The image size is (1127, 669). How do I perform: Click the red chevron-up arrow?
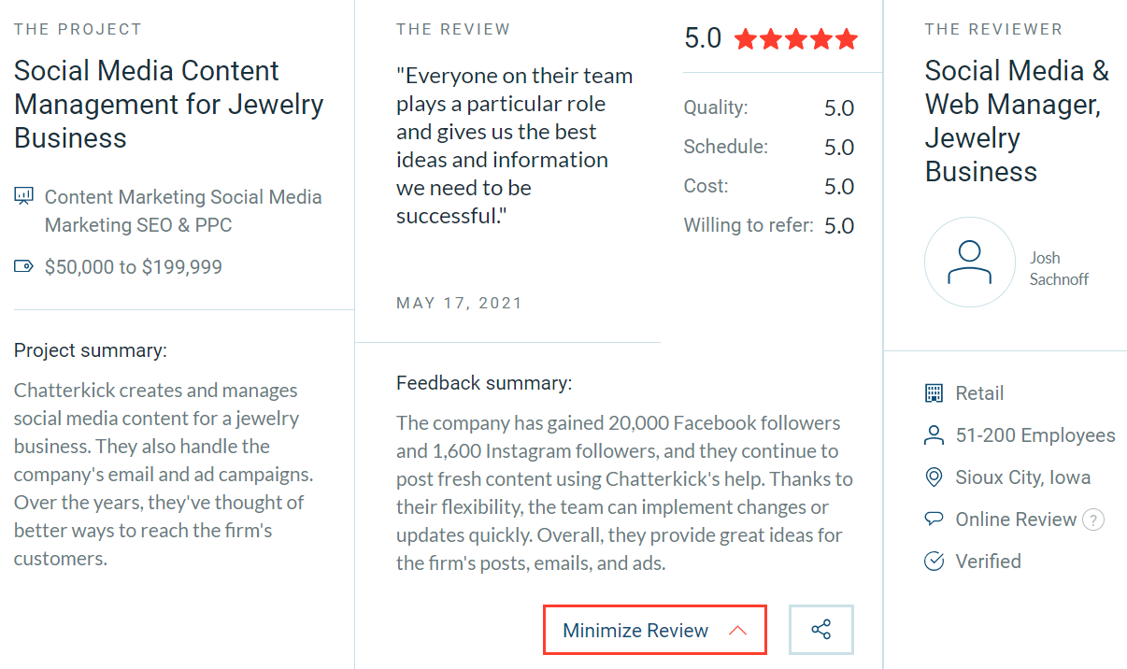tap(737, 631)
